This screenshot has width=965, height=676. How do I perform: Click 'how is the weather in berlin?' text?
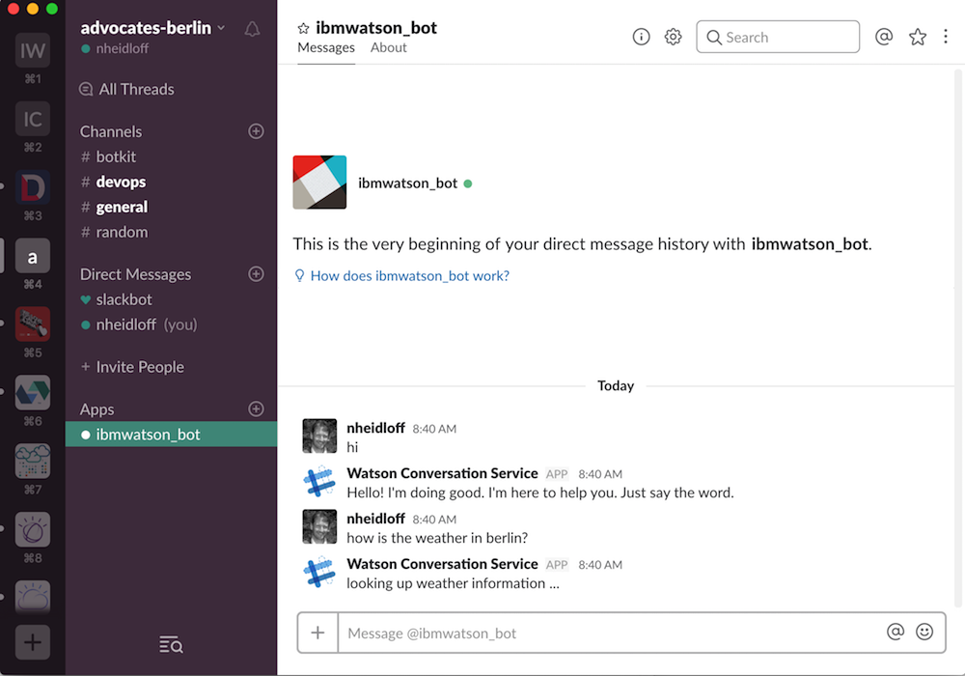(437, 538)
